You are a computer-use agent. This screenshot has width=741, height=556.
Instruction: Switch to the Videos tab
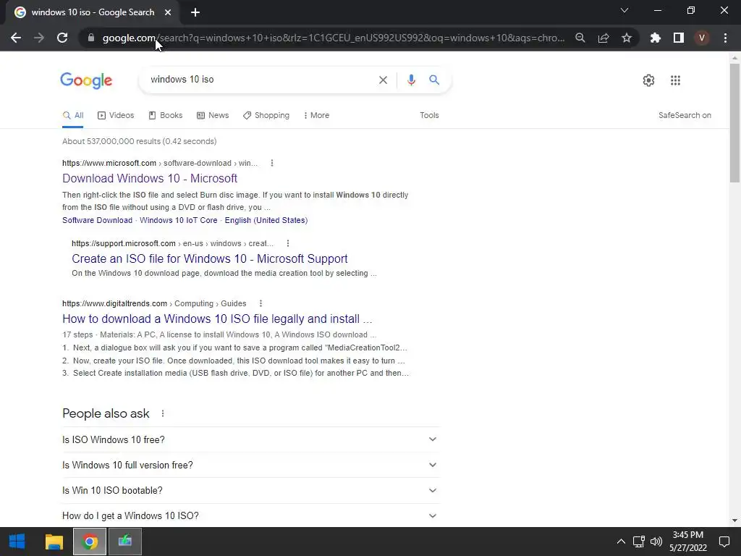point(116,115)
